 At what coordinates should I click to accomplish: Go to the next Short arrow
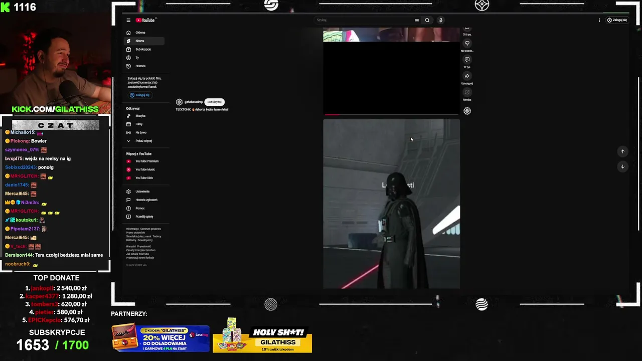point(622,166)
